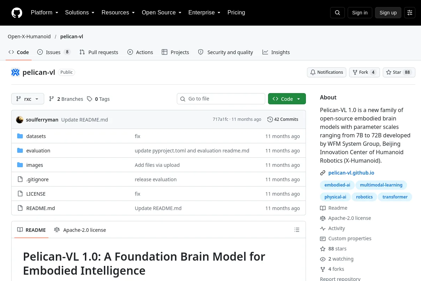Screen dimensions: 421x281
Task: Fork the repository with Fork button
Action: (x=364, y=72)
